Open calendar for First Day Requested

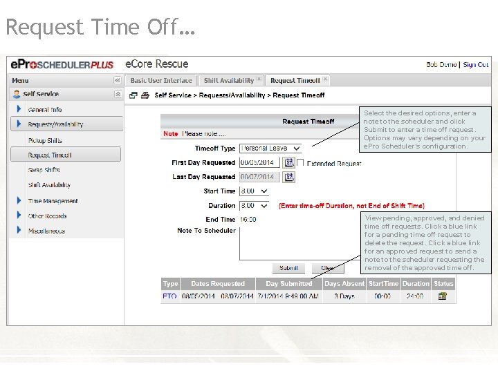288,163
